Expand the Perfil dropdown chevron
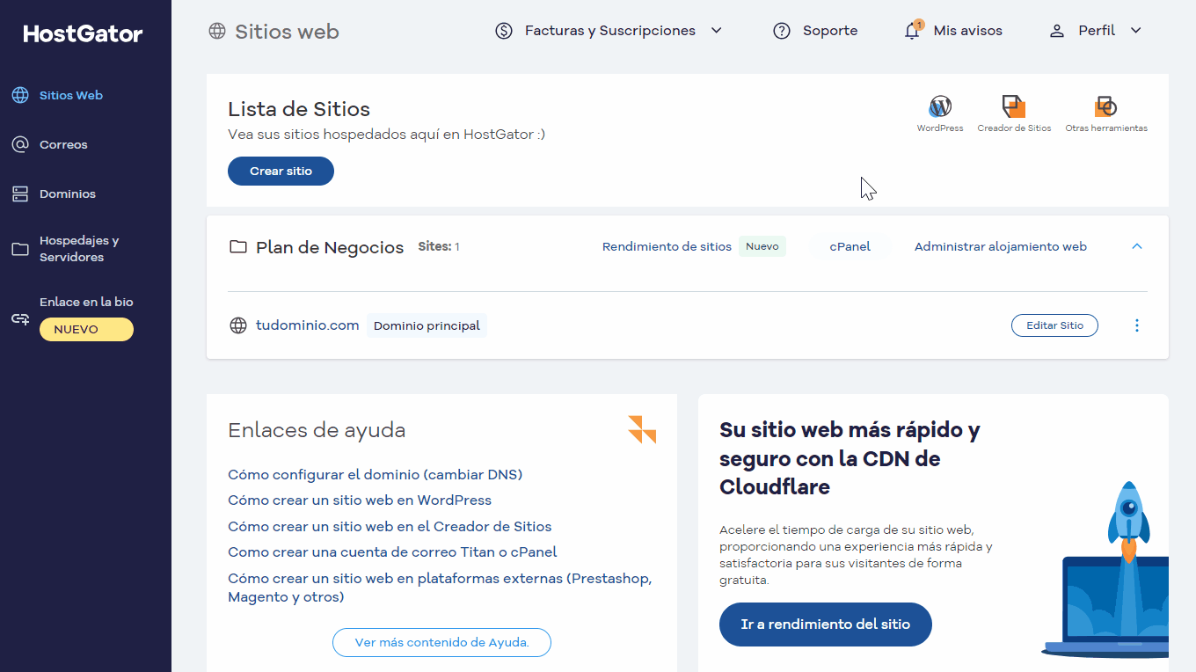Screen dimensions: 1196x672 coord(1135,31)
